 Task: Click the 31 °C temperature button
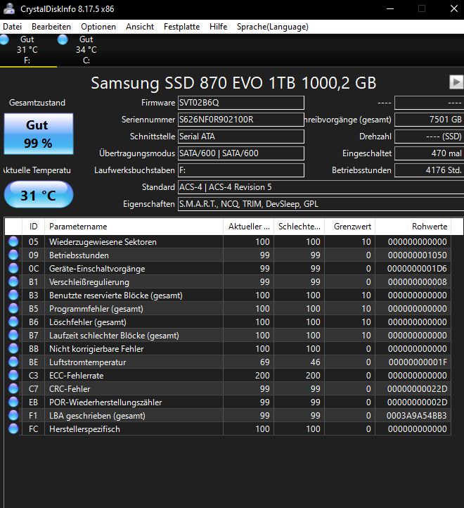pyautogui.click(x=39, y=195)
